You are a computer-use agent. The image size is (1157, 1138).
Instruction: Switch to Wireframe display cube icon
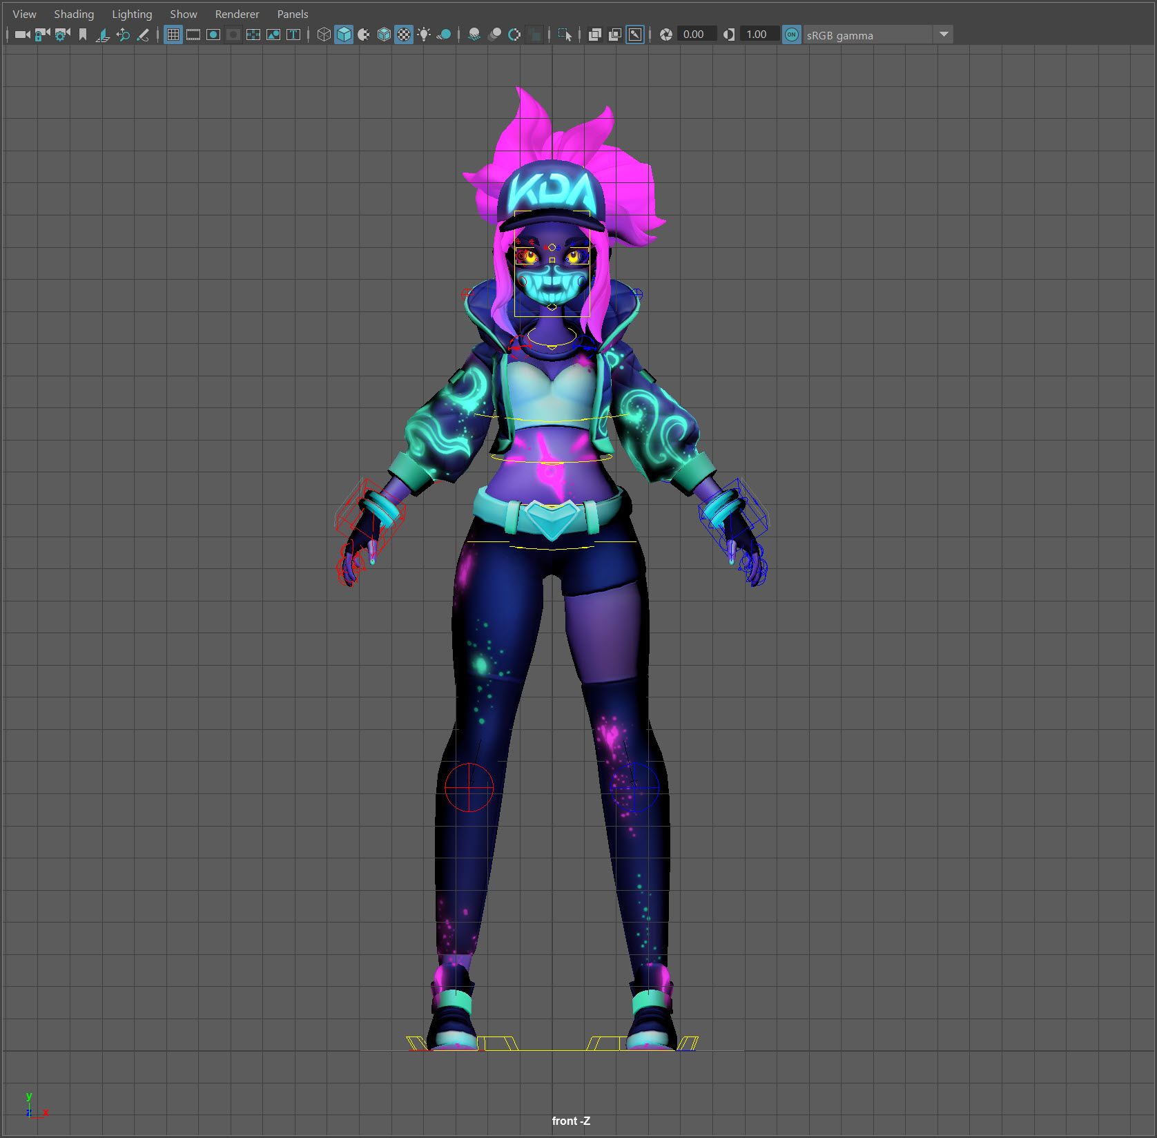pyautogui.click(x=324, y=35)
